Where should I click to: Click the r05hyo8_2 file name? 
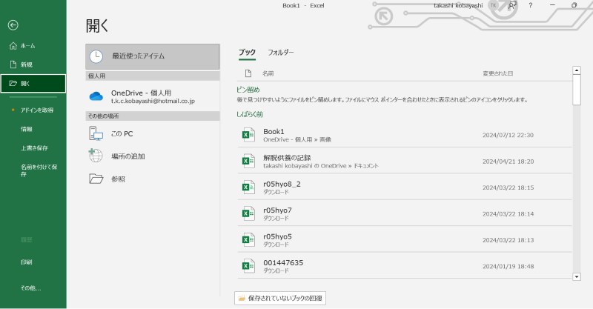click(x=282, y=184)
